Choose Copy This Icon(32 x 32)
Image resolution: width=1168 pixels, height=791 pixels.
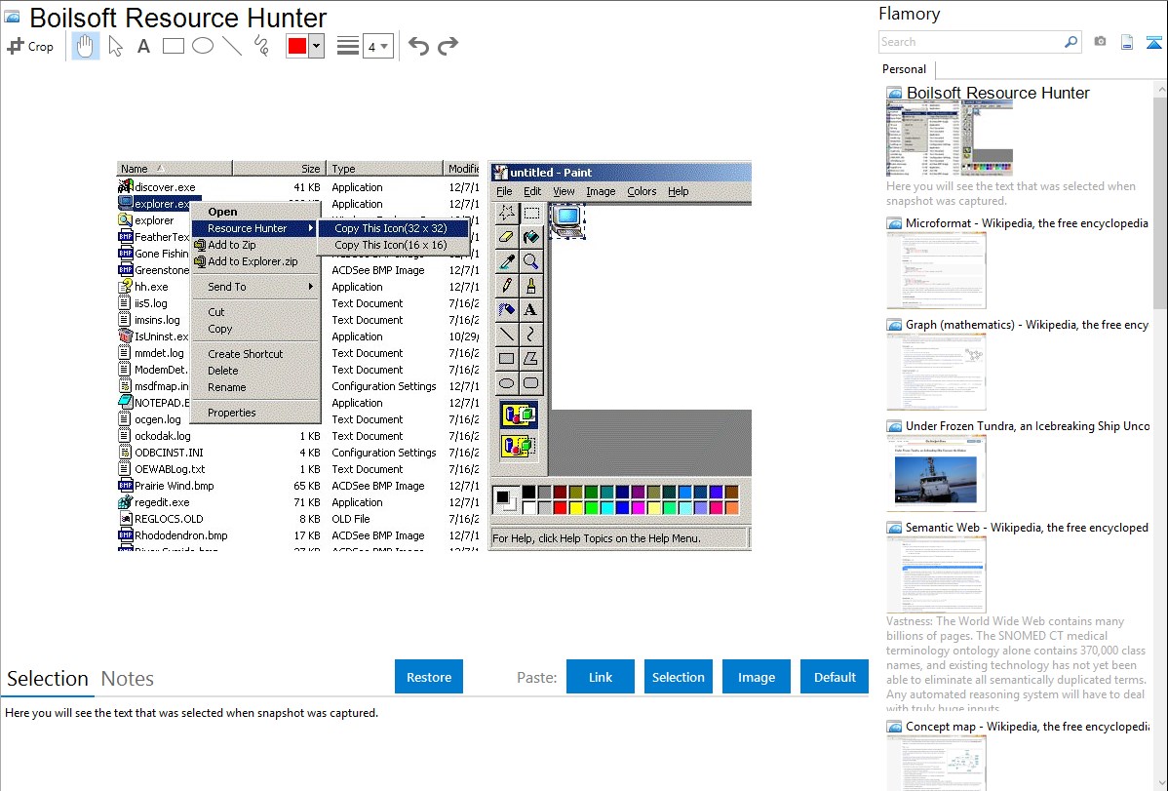click(x=393, y=228)
